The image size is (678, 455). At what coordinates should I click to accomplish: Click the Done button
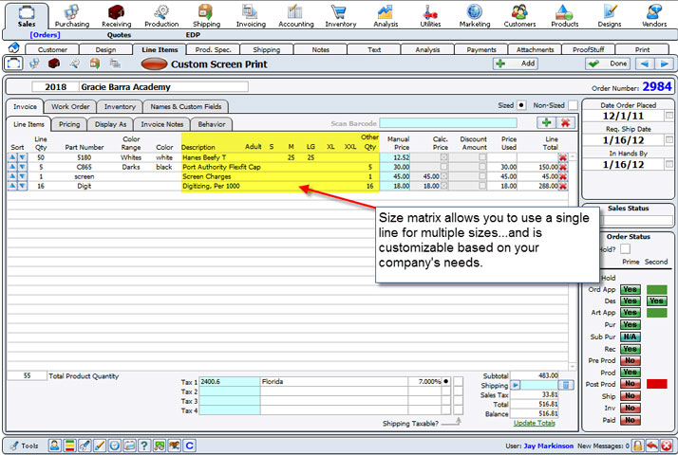tap(608, 64)
